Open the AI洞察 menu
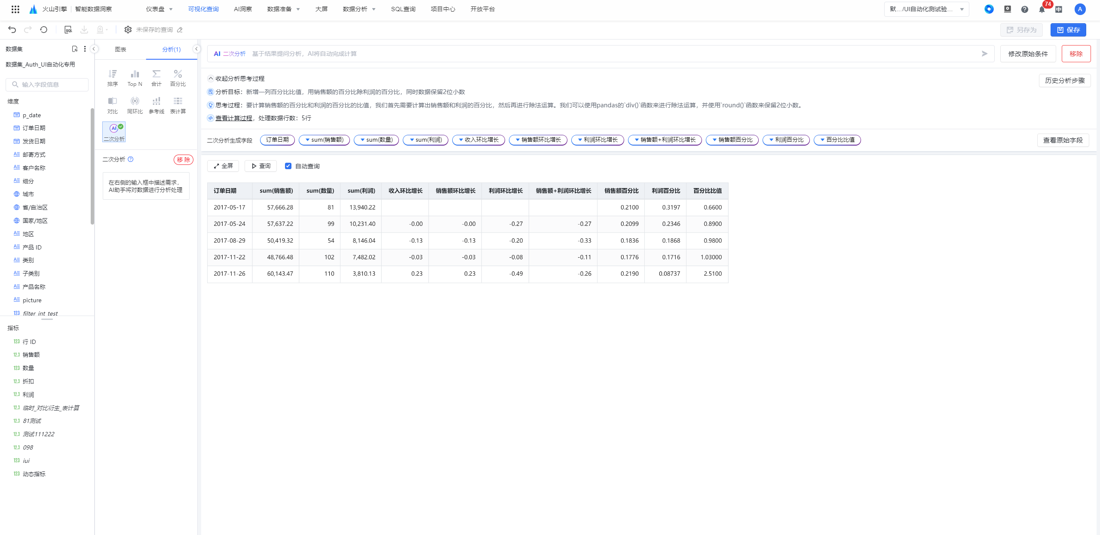This screenshot has height=535, width=1100. pos(243,9)
